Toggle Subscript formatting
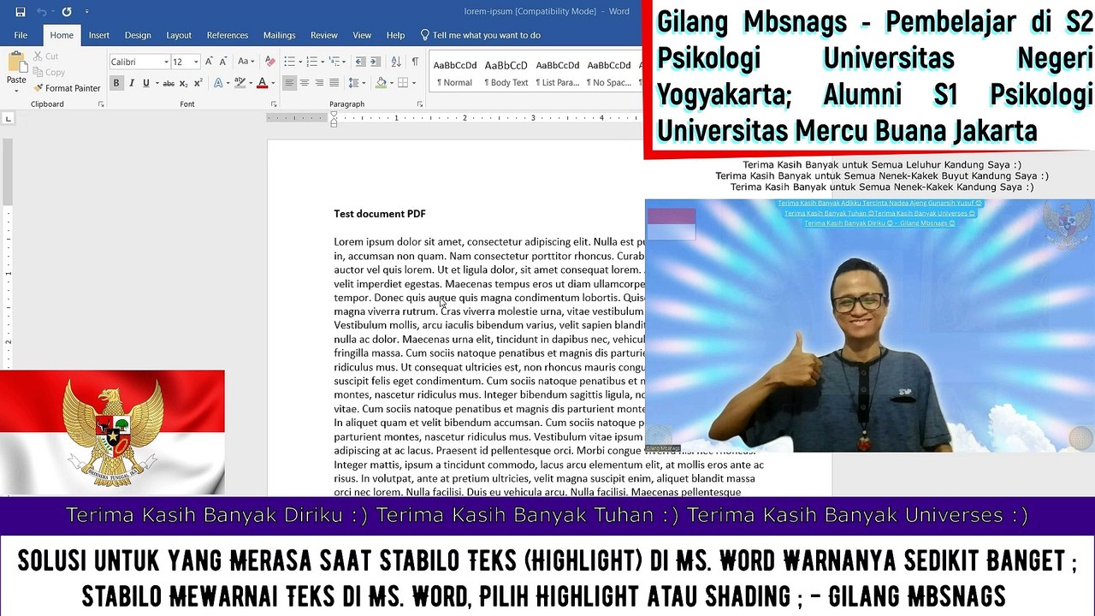Viewport: 1095px width, 616px height. point(184,83)
